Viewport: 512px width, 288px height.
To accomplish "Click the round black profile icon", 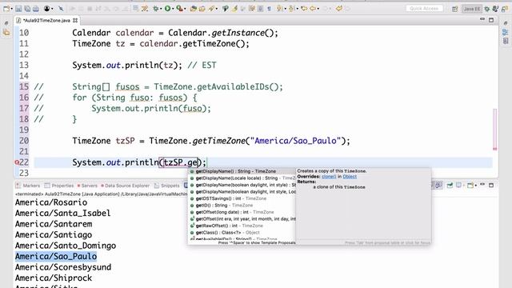I will [x=47, y=9].
